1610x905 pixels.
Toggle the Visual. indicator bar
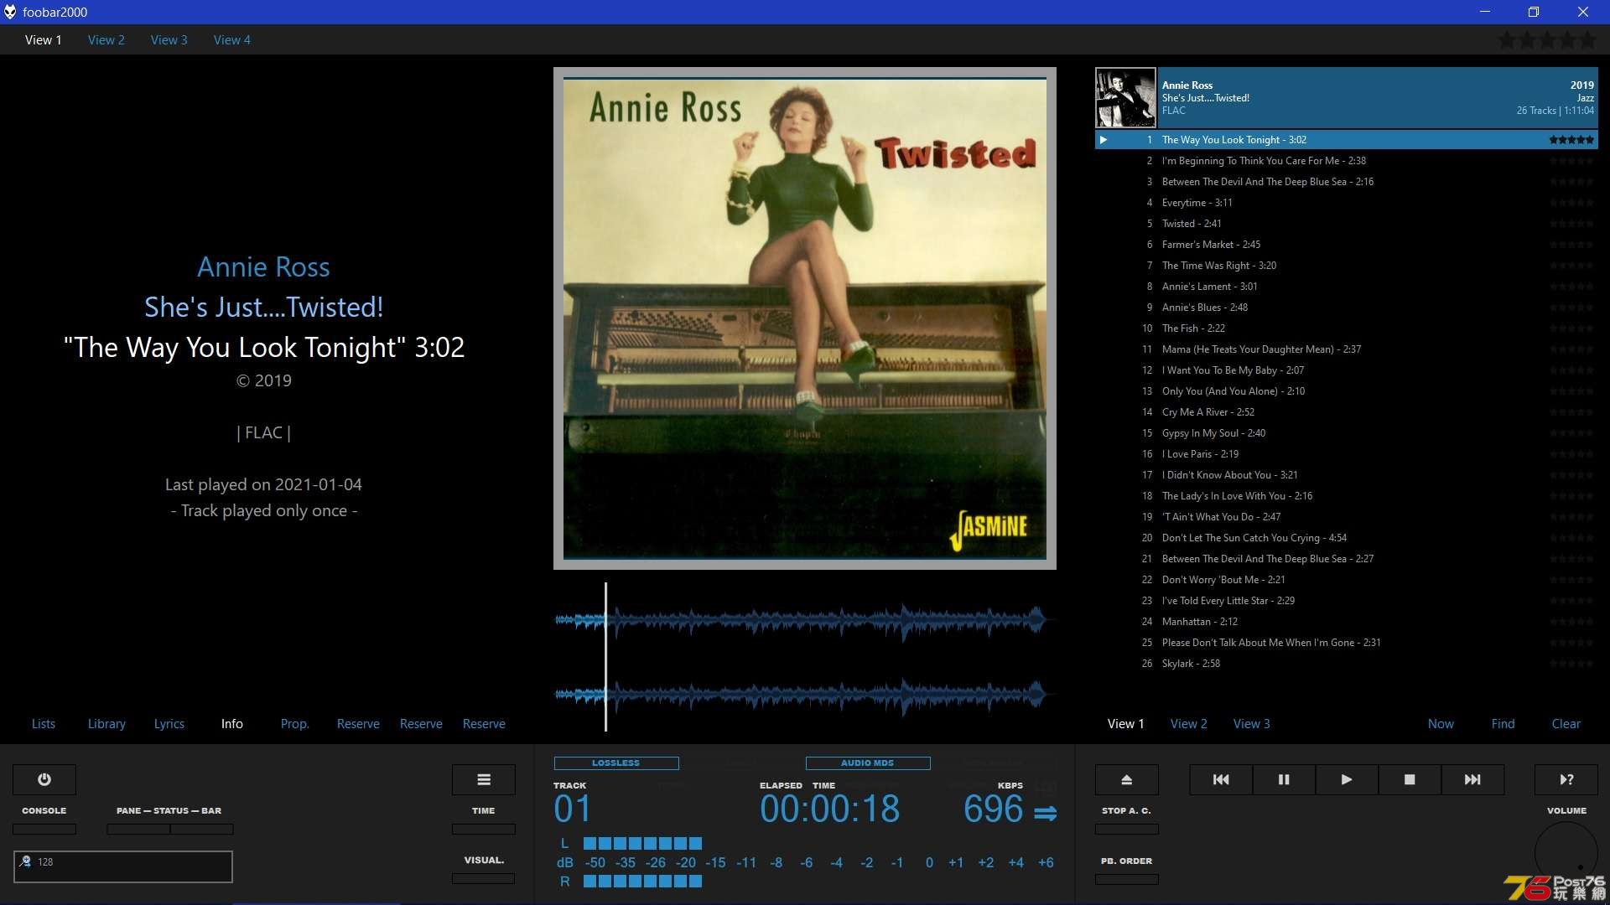pos(484,878)
